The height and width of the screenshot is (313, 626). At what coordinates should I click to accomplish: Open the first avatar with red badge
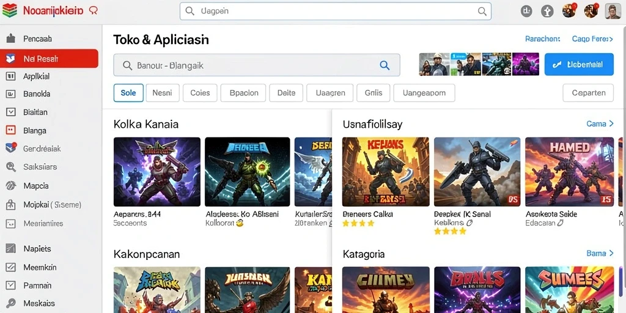click(x=569, y=11)
